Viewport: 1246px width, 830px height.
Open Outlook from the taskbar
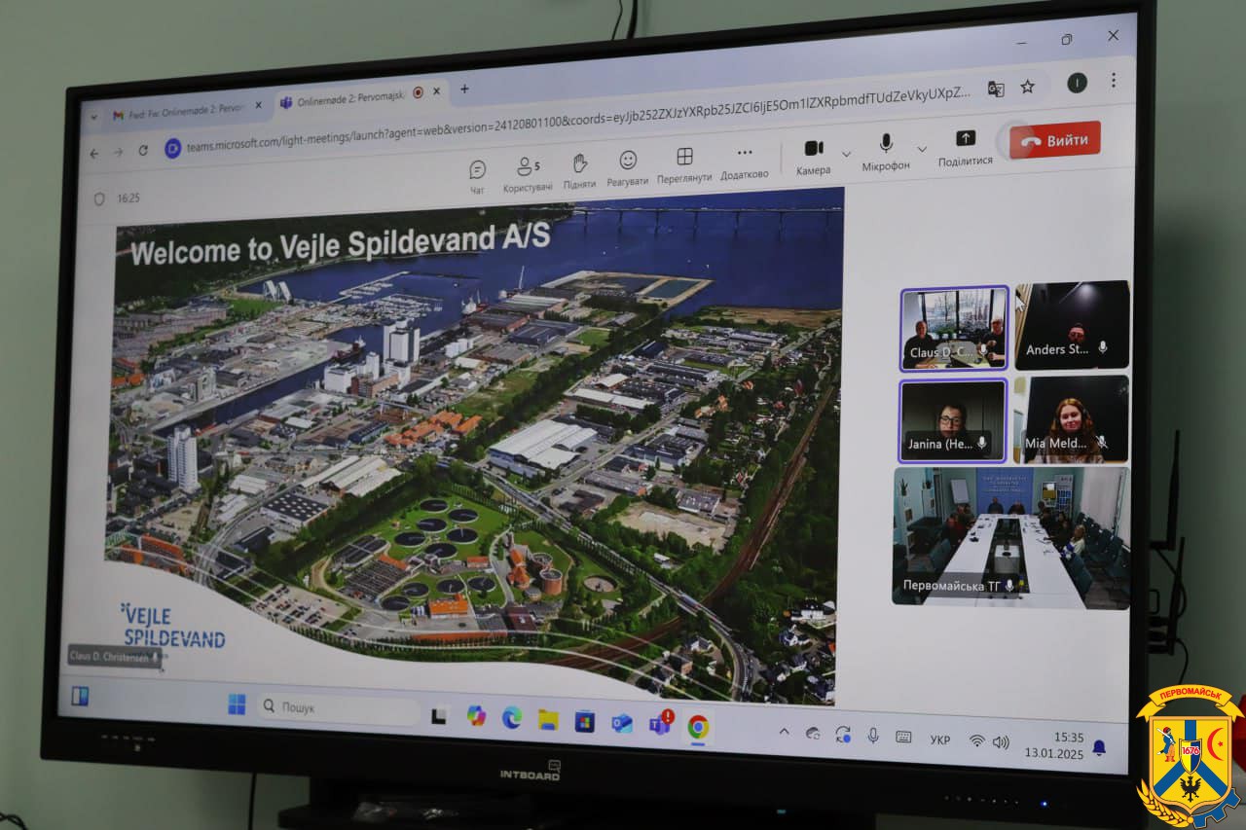coord(622,723)
